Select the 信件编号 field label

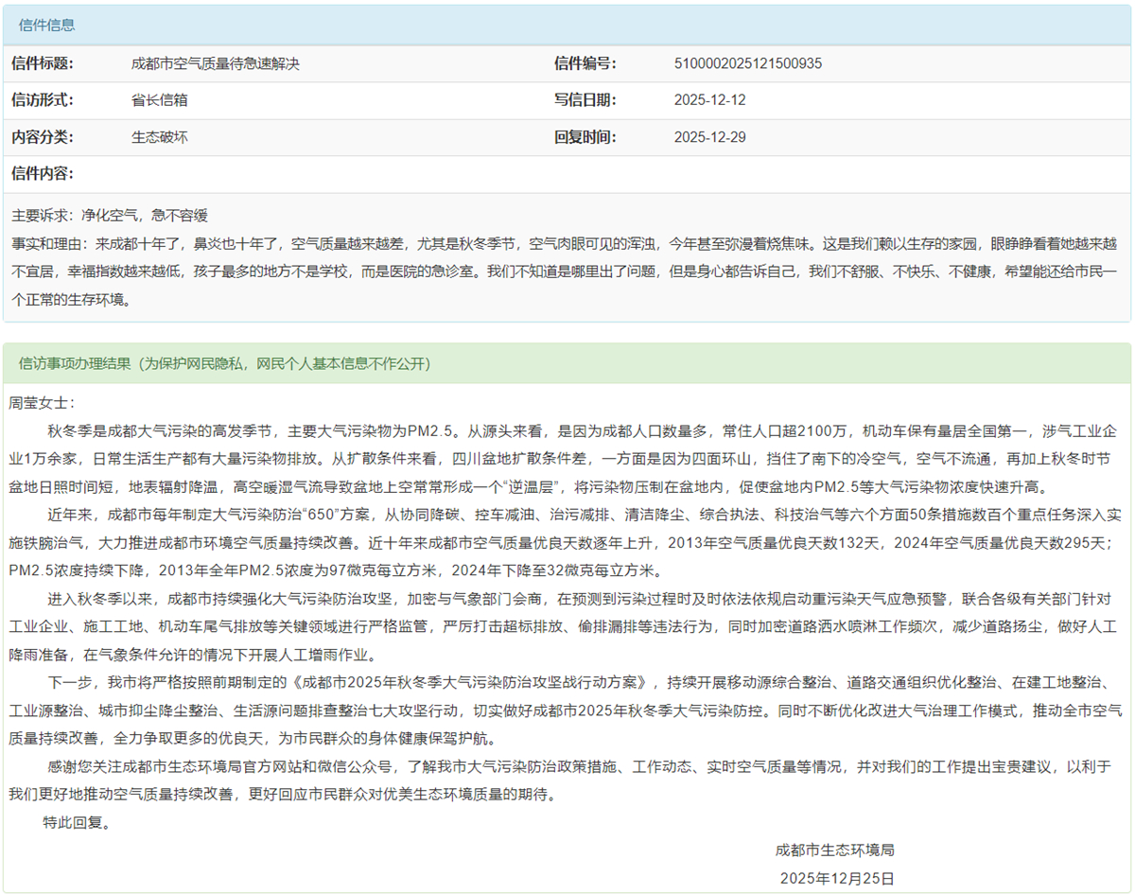pos(585,64)
